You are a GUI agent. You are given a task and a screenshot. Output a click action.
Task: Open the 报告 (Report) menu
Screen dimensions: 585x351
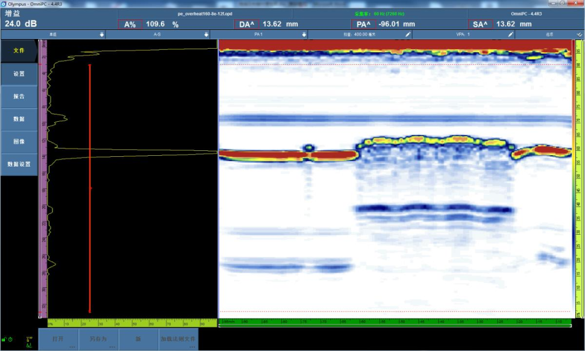(x=18, y=96)
